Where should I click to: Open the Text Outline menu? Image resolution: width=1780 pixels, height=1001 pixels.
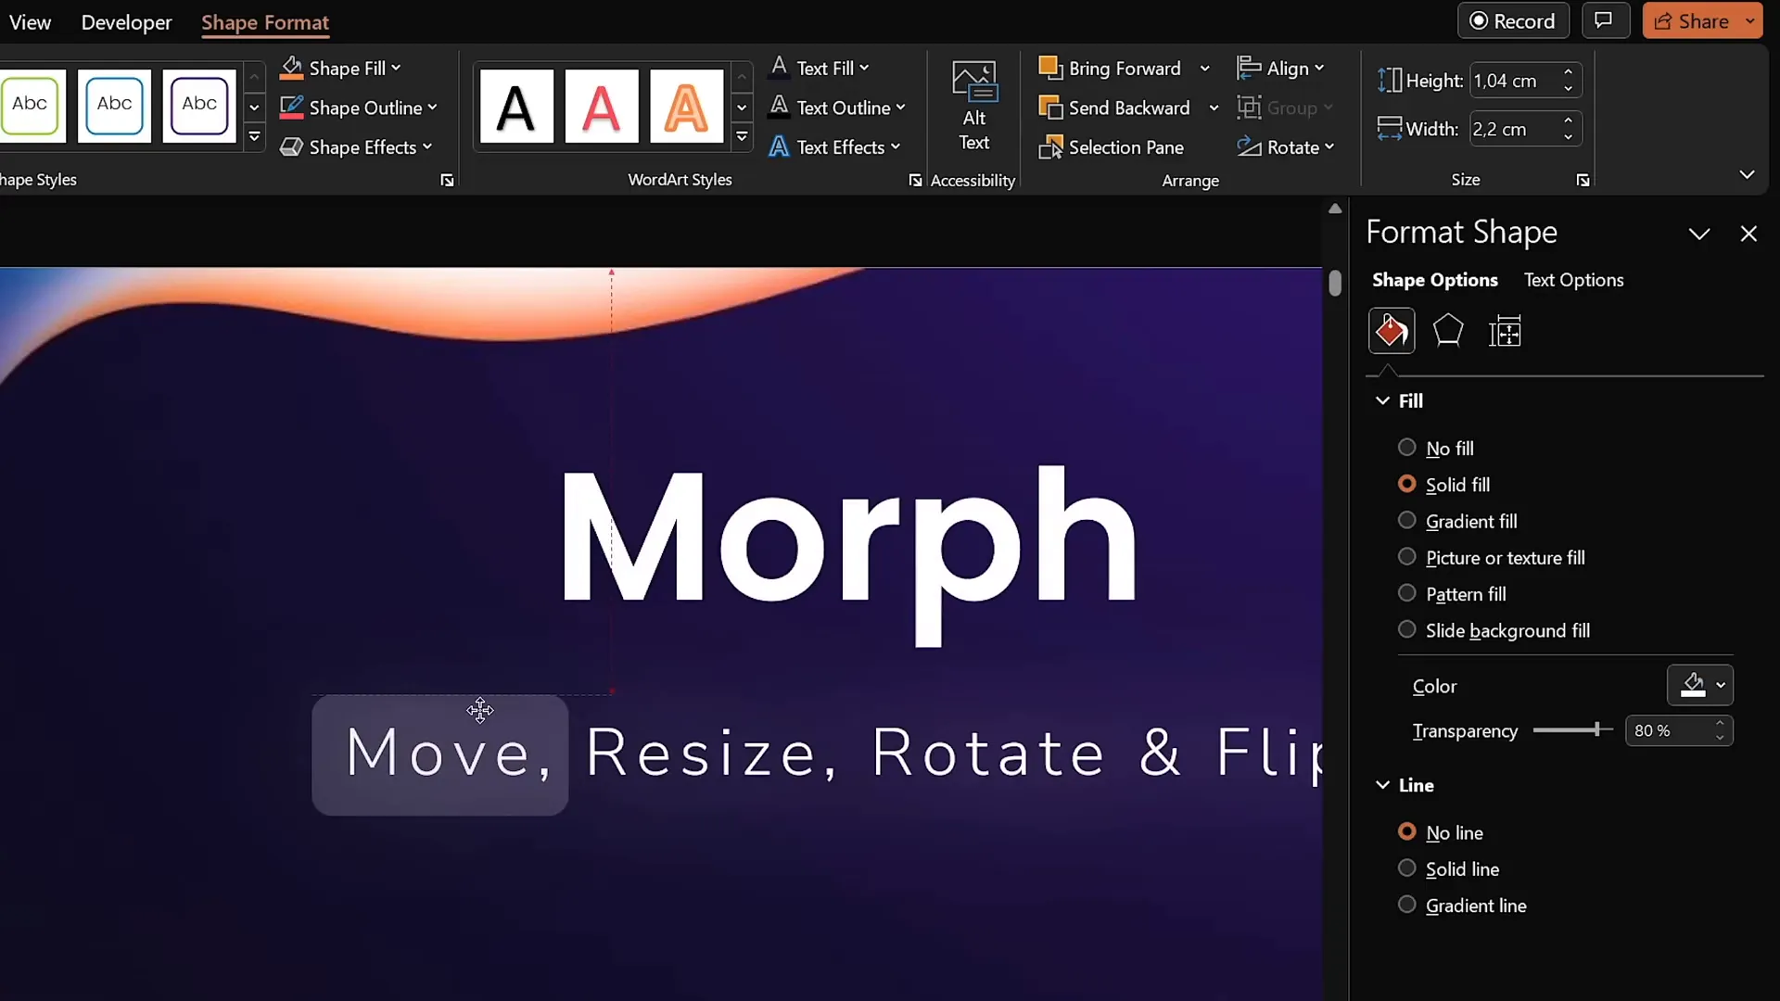tap(837, 108)
